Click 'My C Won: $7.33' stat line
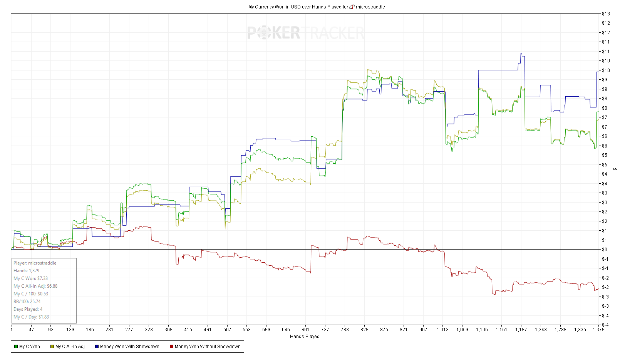Image resolution: width=625 pixels, height=357 pixels. click(x=31, y=278)
